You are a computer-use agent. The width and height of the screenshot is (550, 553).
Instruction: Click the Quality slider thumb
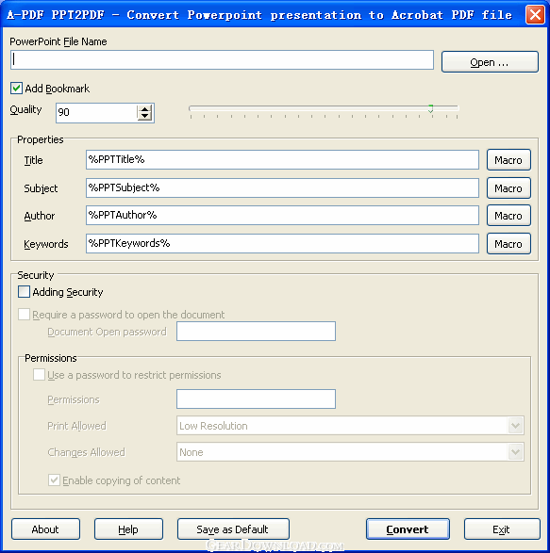tap(430, 108)
